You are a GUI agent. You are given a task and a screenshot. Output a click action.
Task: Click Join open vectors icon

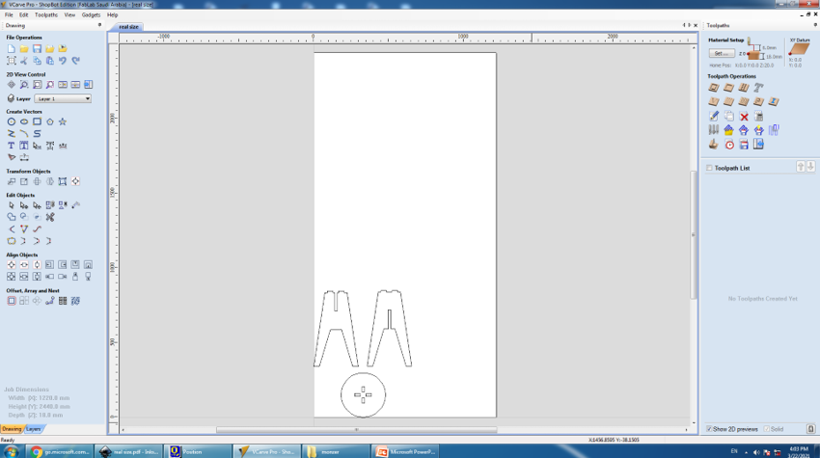coord(11,241)
